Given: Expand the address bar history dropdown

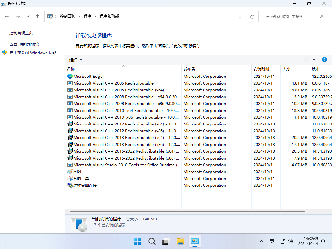Looking at the screenshot, I should (x=240, y=17).
